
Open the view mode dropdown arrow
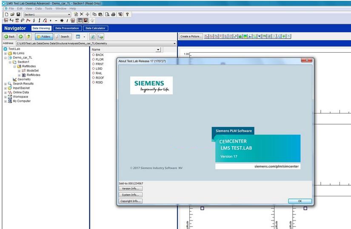[84, 37]
